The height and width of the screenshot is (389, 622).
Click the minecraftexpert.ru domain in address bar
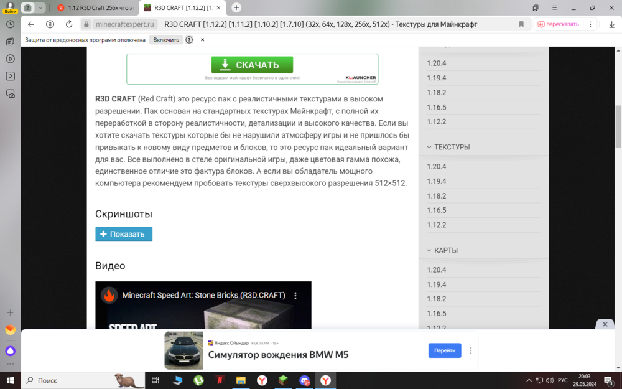(x=124, y=24)
